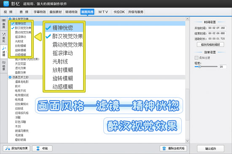Open the 卡拉OK tab

pos(119,12)
